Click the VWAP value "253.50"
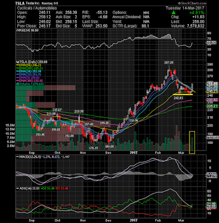The height and width of the screenshot is (223, 219). (x=101, y=26)
